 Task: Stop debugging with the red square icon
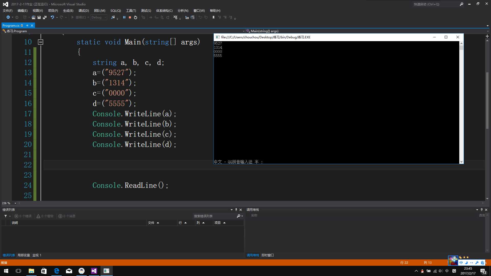click(x=130, y=17)
